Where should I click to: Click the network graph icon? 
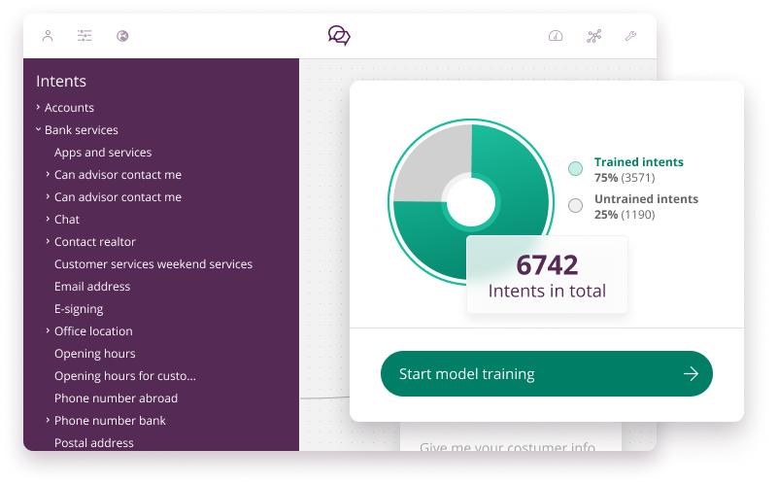[x=593, y=37]
